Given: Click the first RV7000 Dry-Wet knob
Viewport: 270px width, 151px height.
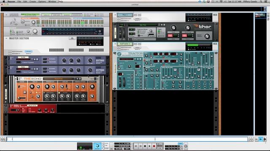Looking at the screenshot, I should (x=90, y=60).
